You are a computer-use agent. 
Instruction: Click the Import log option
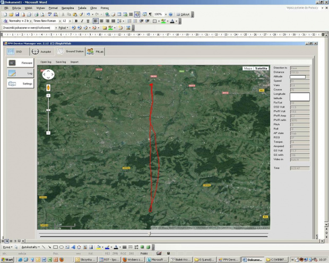tap(74, 62)
